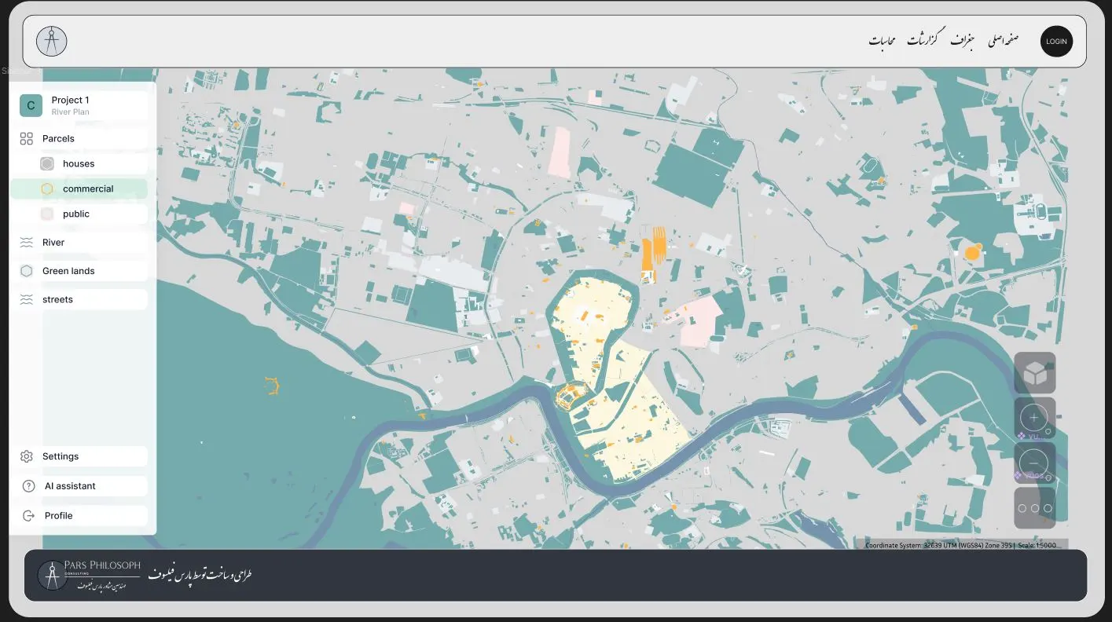
Task: Toggle the public parcel layer
Action: (x=92, y=214)
